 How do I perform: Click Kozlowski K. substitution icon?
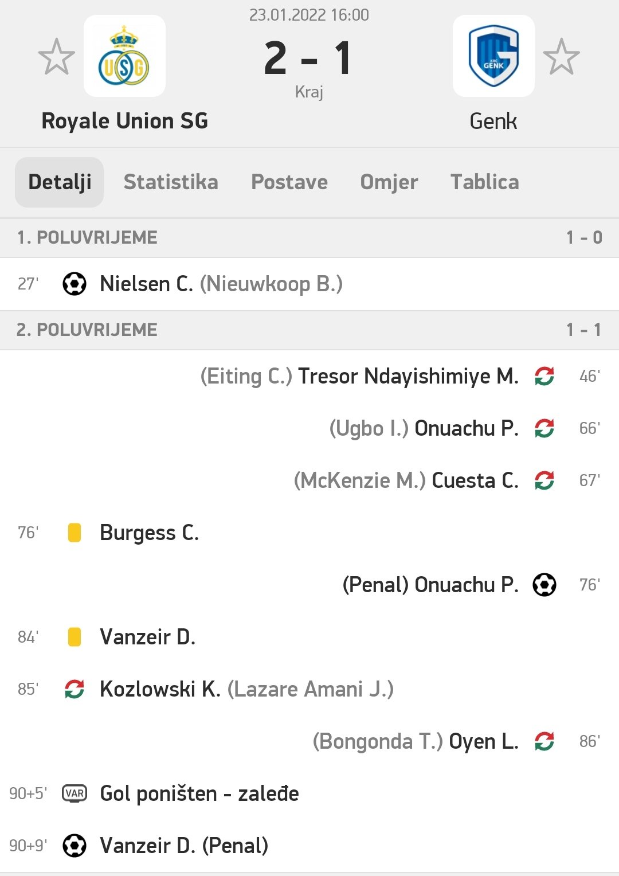[75, 689]
